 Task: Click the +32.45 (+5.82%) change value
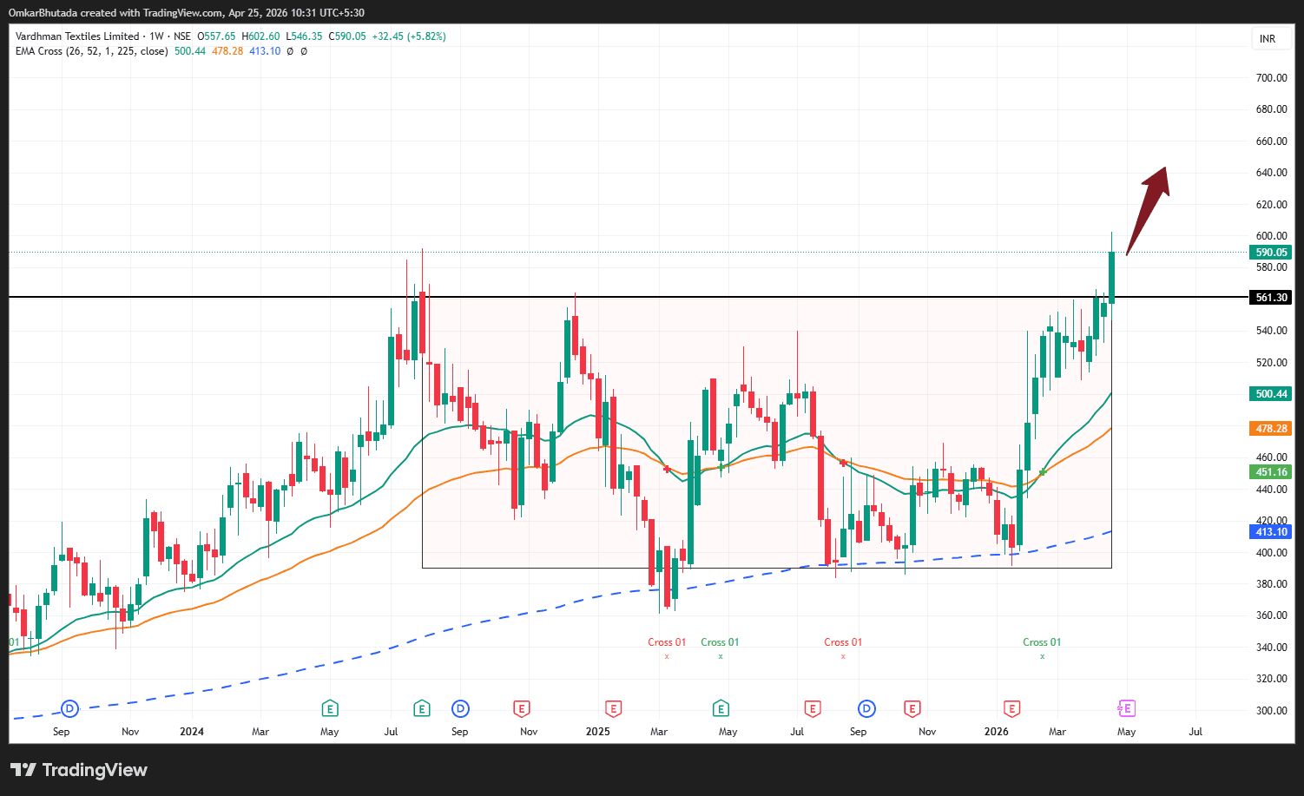pyautogui.click(x=409, y=36)
